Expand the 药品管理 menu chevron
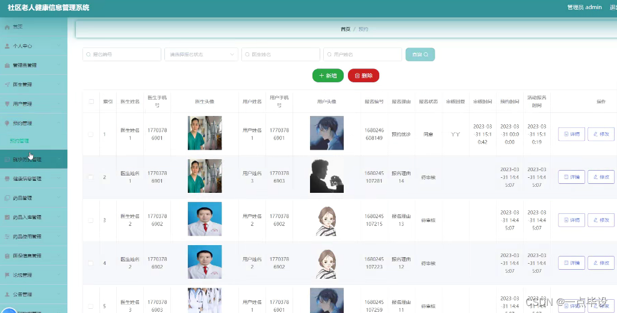This screenshot has width=617, height=313. (x=58, y=198)
